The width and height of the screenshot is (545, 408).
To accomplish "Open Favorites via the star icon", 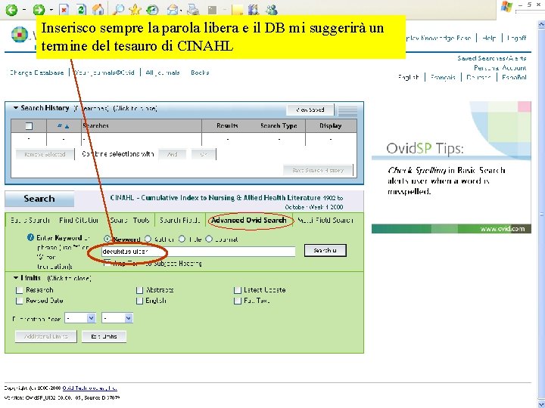I will (135, 10).
